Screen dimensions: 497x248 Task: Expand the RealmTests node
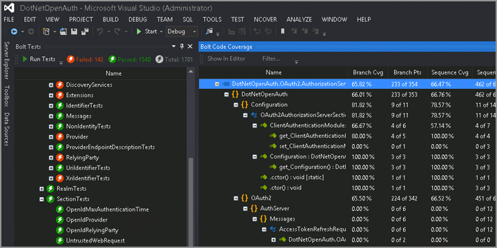point(41,189)
